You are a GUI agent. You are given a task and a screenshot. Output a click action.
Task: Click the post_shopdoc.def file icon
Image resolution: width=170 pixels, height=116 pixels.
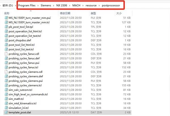coord(6,40)
